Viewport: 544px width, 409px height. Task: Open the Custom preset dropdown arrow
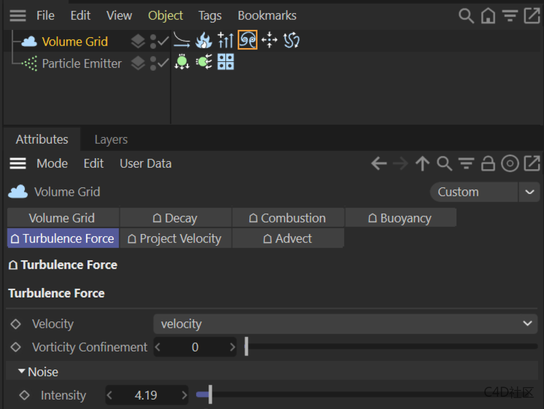pyautogui.click(x=529, y=192)
